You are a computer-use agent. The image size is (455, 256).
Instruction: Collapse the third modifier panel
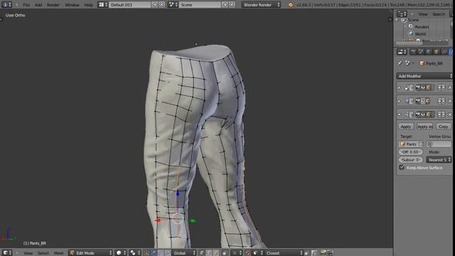tap(400, 114)
